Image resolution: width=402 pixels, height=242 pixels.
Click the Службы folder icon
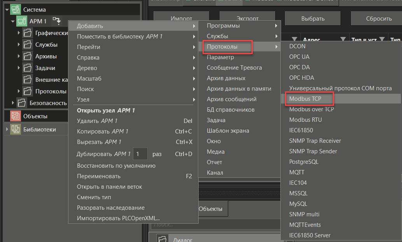28,45
